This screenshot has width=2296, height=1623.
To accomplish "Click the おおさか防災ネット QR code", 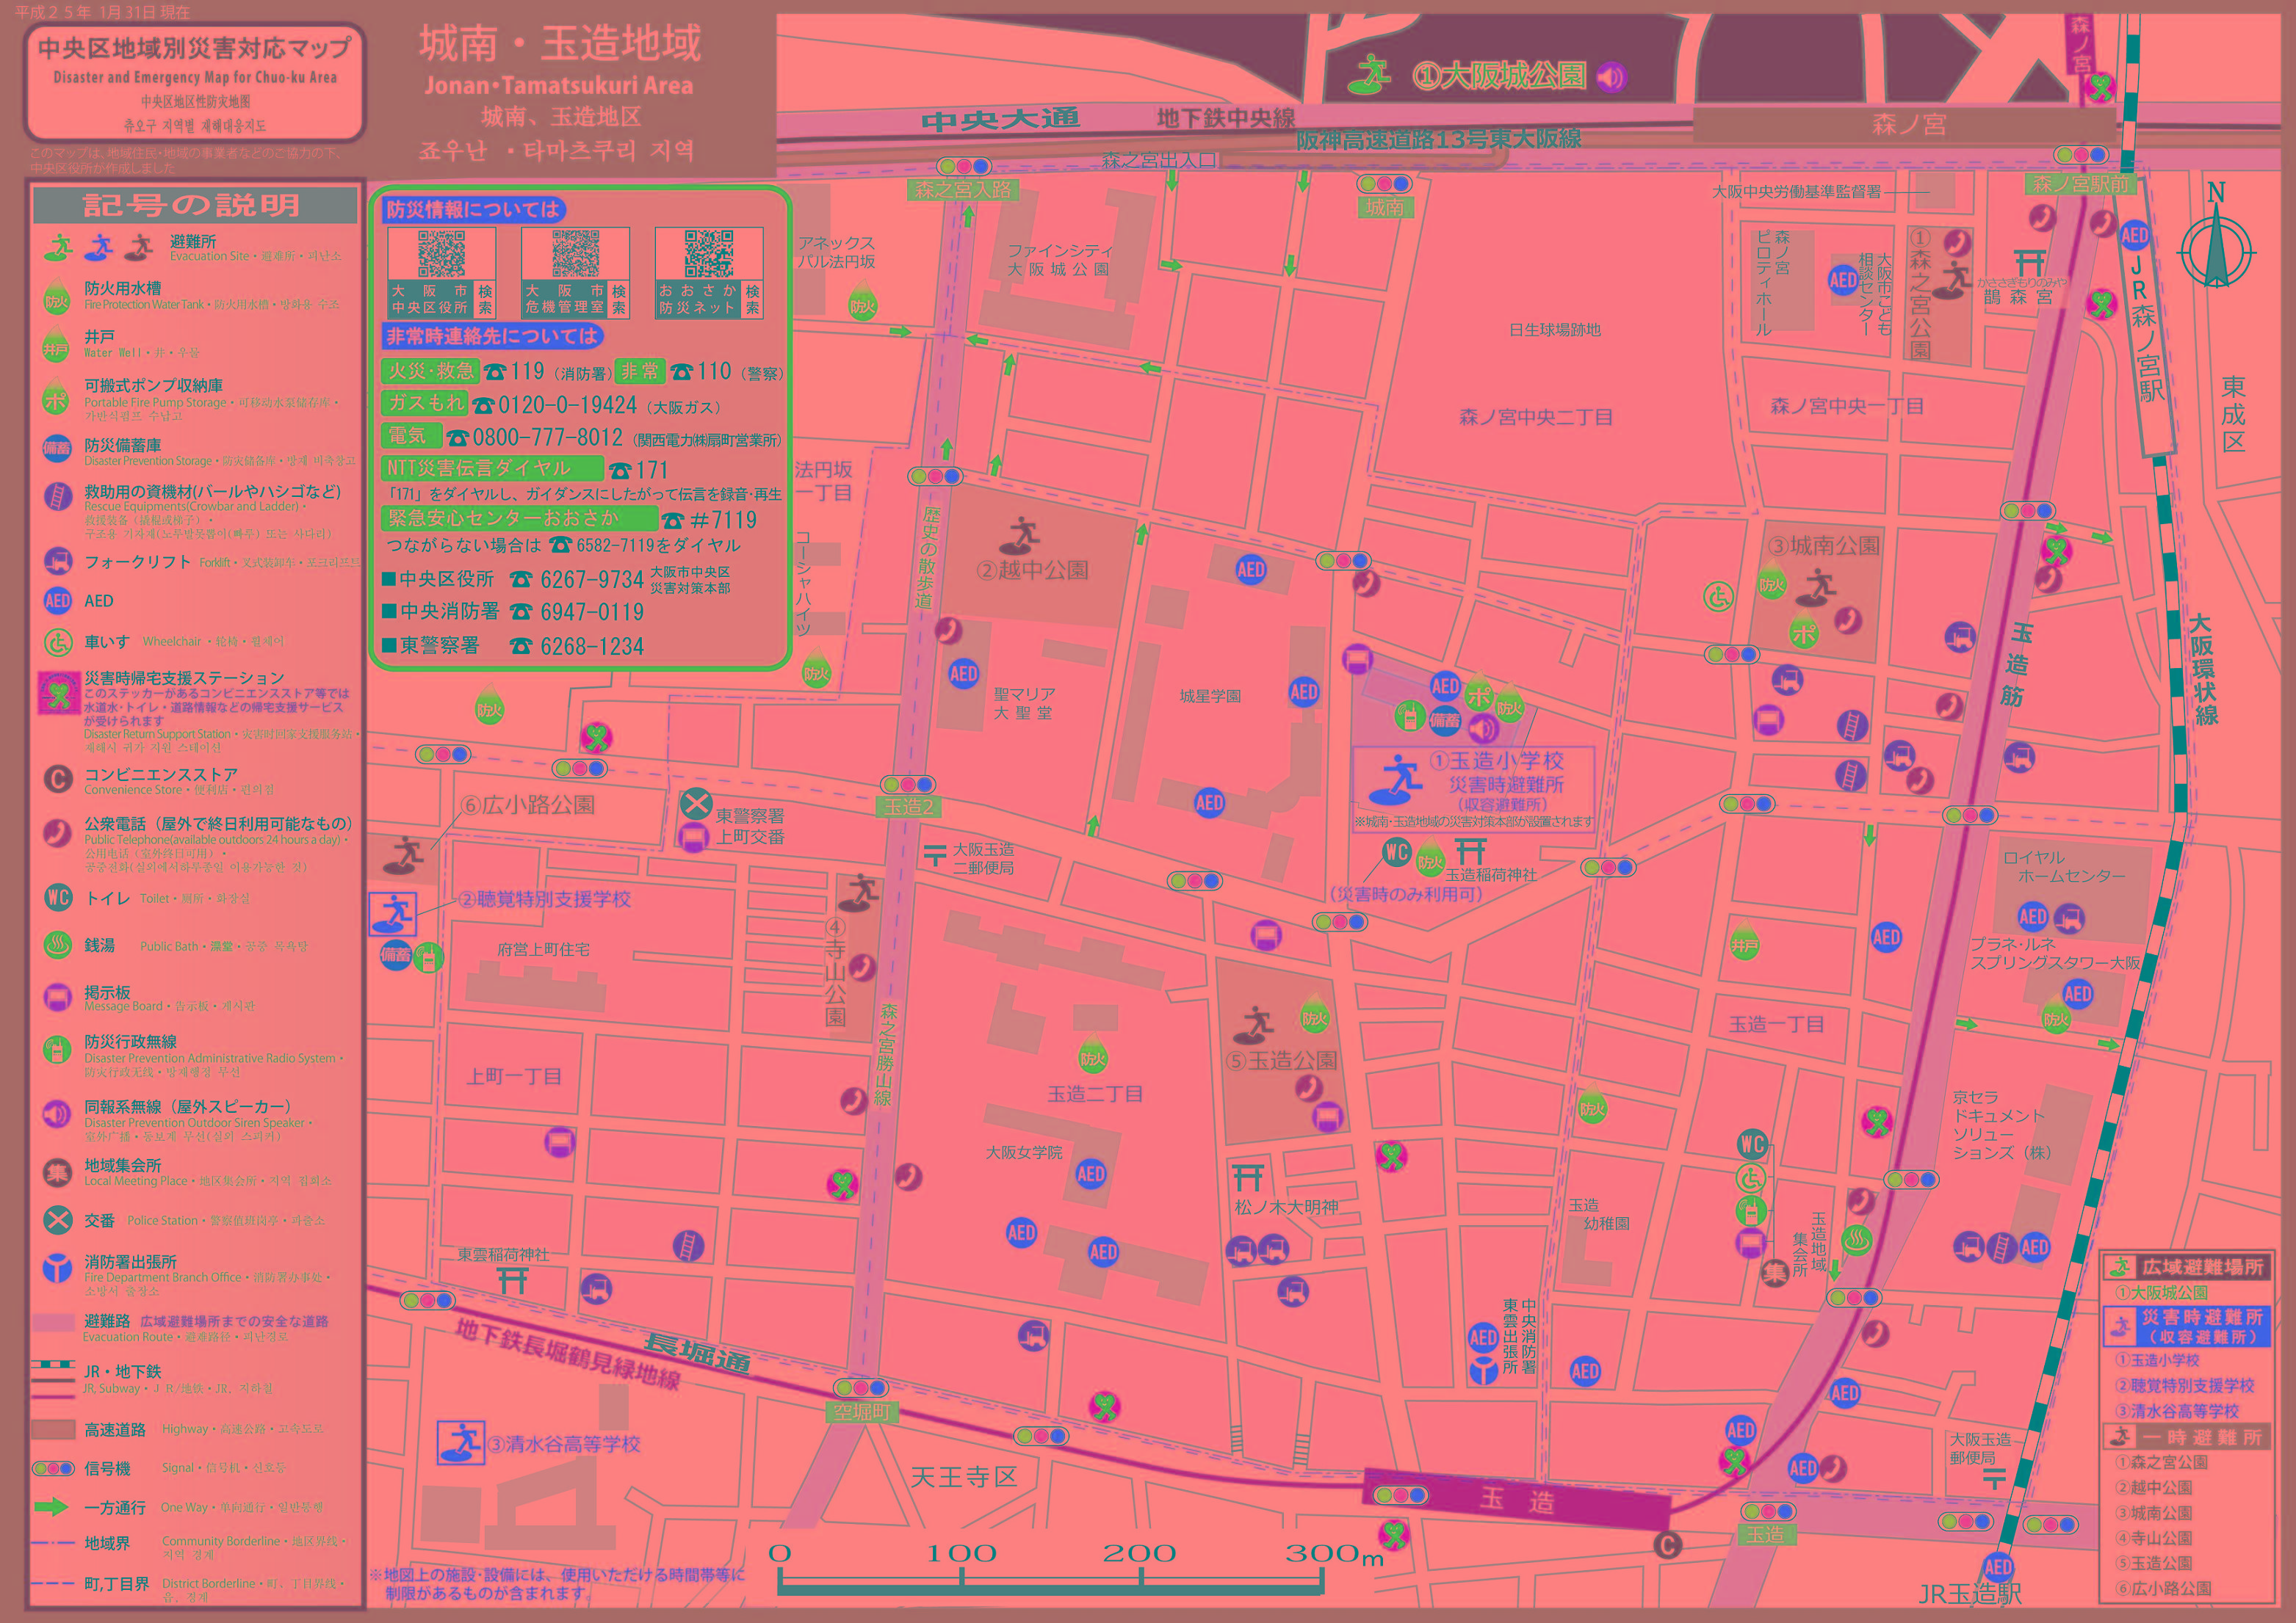I will point(709,254).
